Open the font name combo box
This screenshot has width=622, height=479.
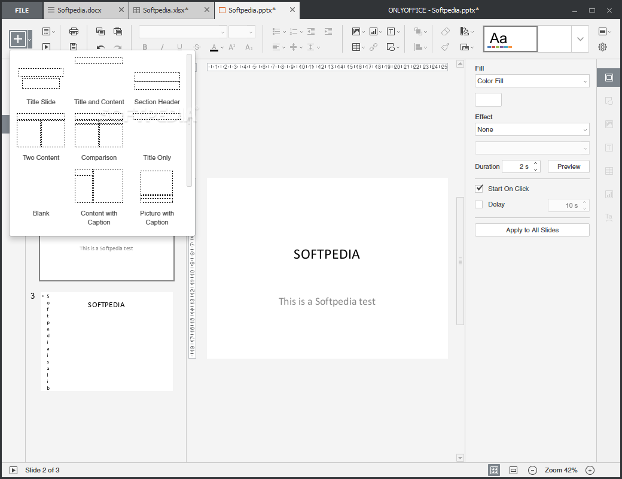coord(183,32)
